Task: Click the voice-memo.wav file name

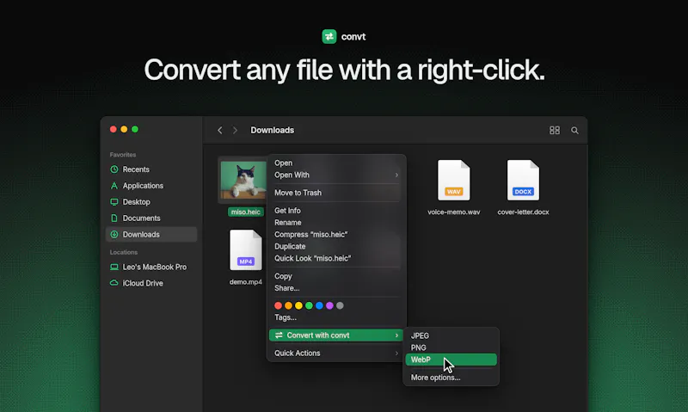Action: coord(454,212)
